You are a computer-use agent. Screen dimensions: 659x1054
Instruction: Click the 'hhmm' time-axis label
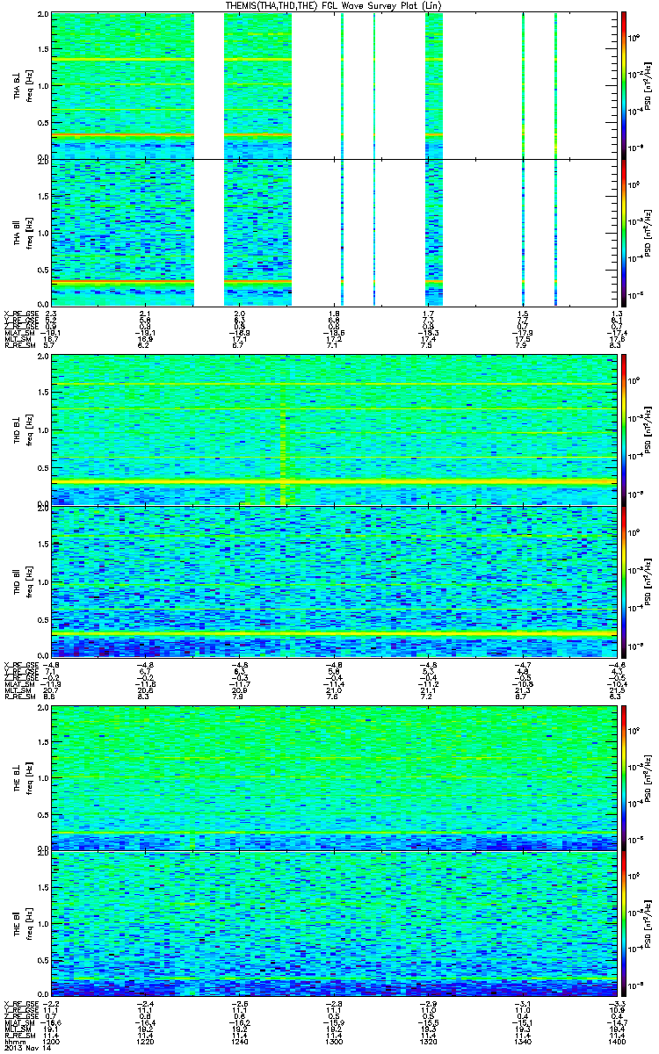13,1042
